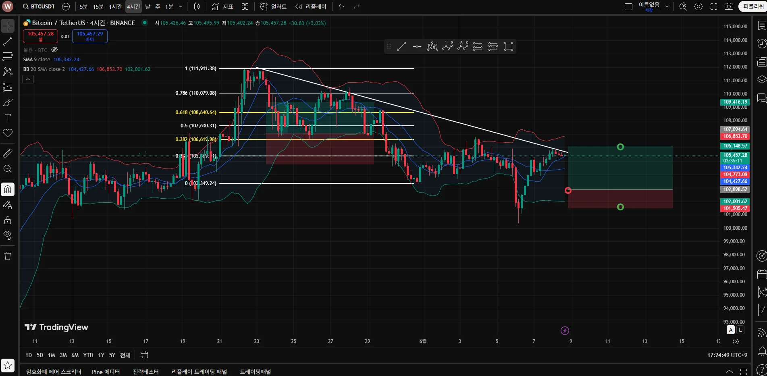
Task: Switch to 1시간 timeframe
Action: tap(115, 7)
